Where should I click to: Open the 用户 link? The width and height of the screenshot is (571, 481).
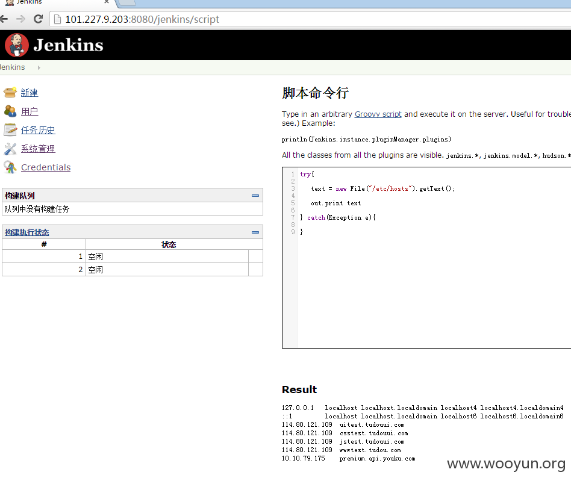[30, 111]
